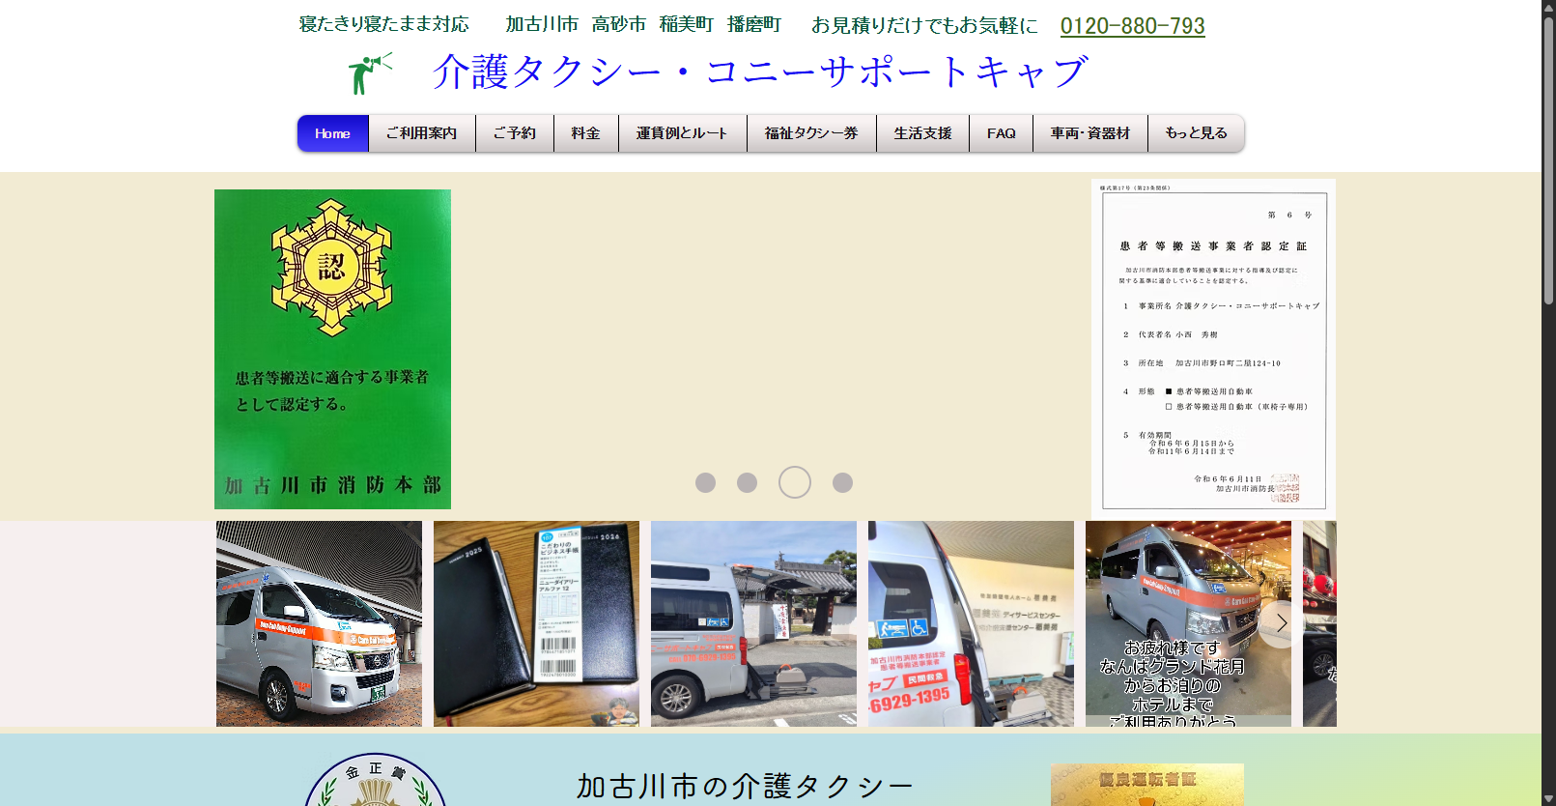Image resolution: width=1556 pixels, height=806 pixels.
Task: Select the third active slideshow dot
Action: pos(795,482)
